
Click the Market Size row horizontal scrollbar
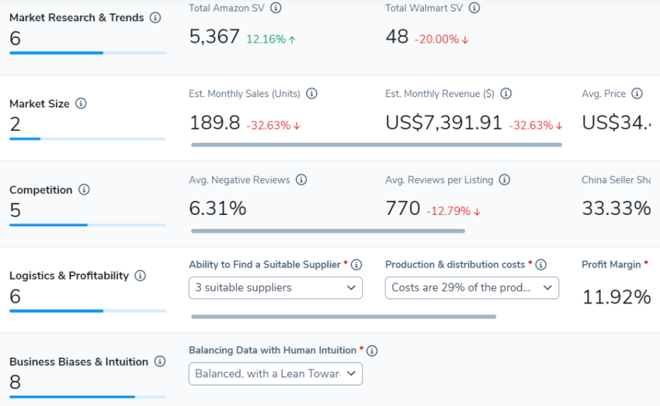click(x=376, y=145)
